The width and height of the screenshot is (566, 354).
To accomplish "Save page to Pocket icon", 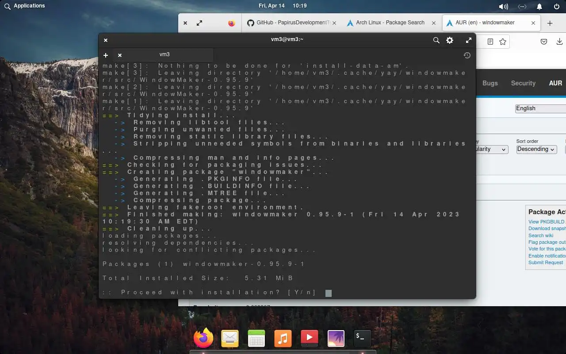I will click(544, 42).
